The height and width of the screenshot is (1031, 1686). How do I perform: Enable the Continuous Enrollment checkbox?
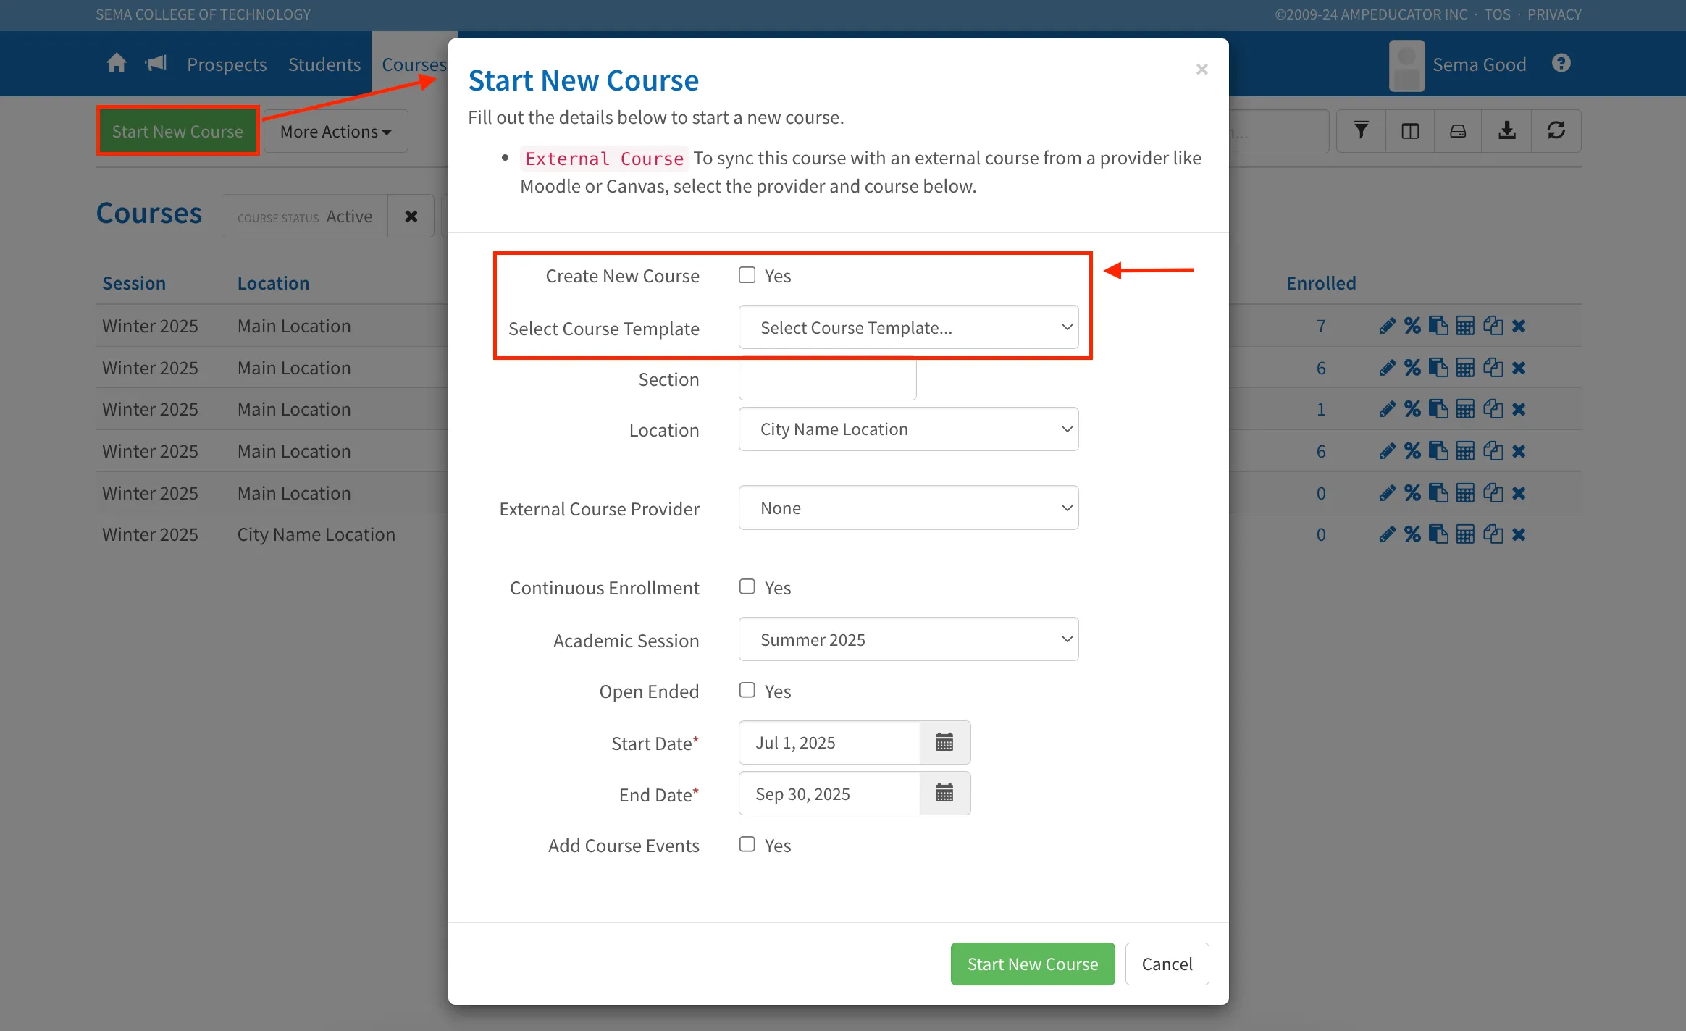pos(747,587)
